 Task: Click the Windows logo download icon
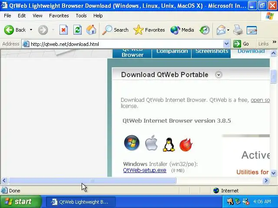point(132,143)
